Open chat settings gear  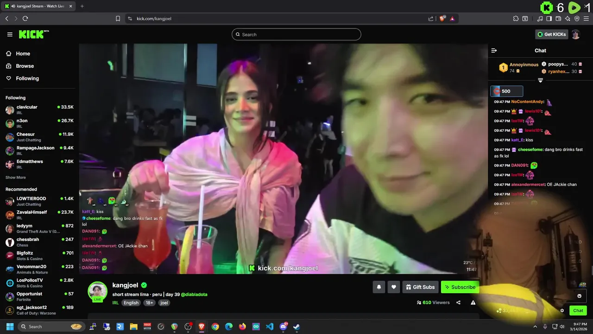click(x=562, y=311)
